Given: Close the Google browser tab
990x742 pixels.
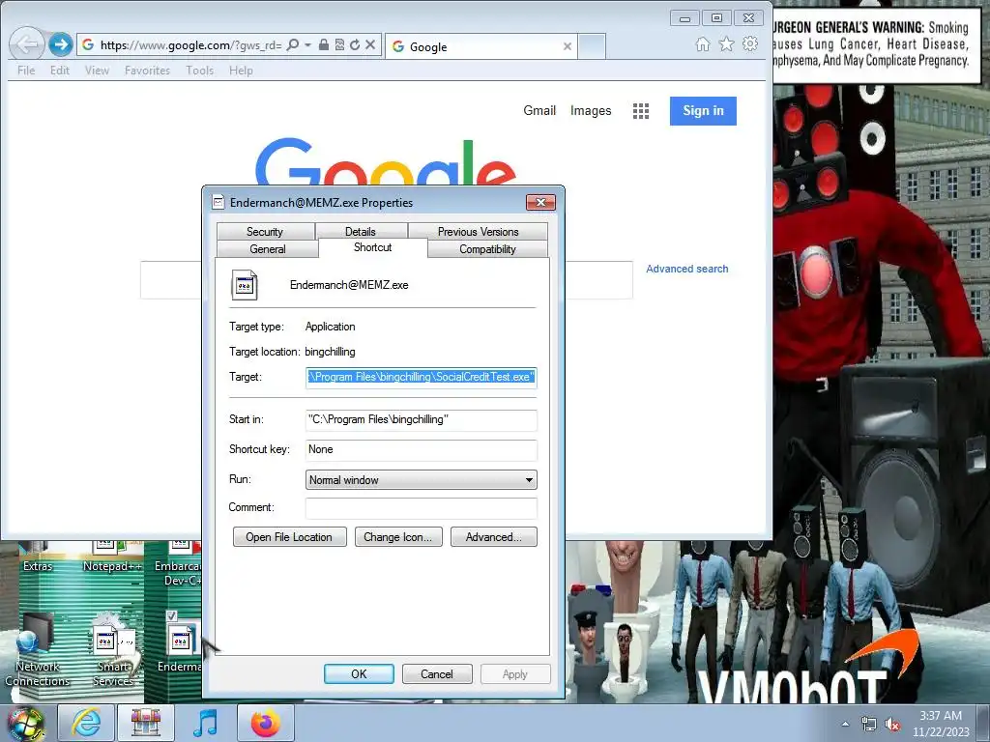Looking at the screenshot, I should coord(567,46).
